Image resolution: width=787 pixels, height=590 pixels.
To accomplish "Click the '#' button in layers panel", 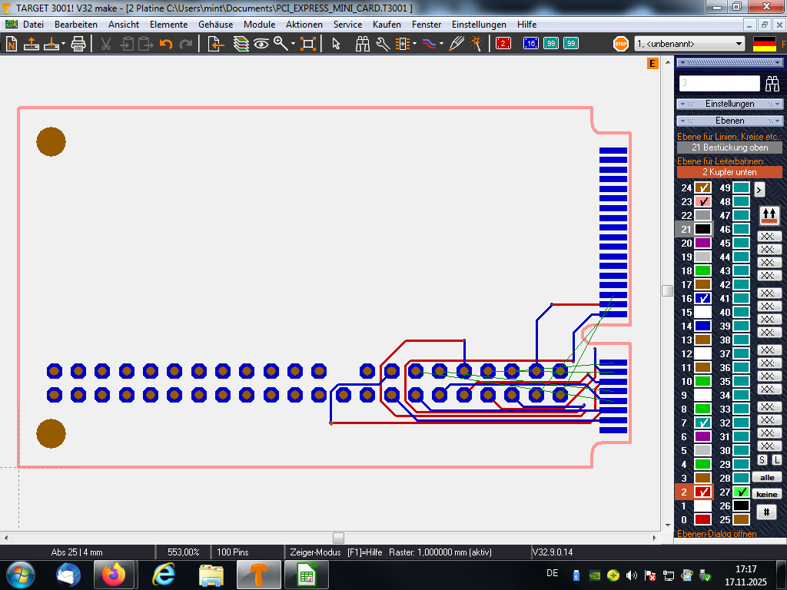I will (766, 512).
